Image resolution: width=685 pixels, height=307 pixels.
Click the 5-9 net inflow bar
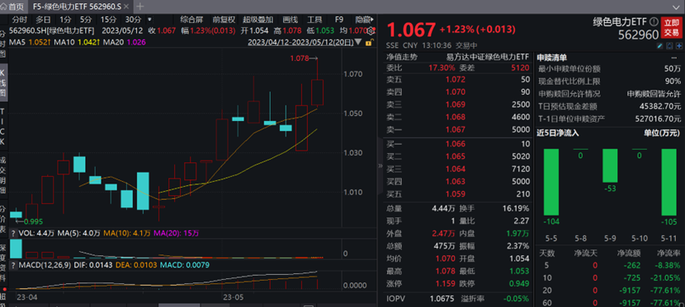pos(610,165)
